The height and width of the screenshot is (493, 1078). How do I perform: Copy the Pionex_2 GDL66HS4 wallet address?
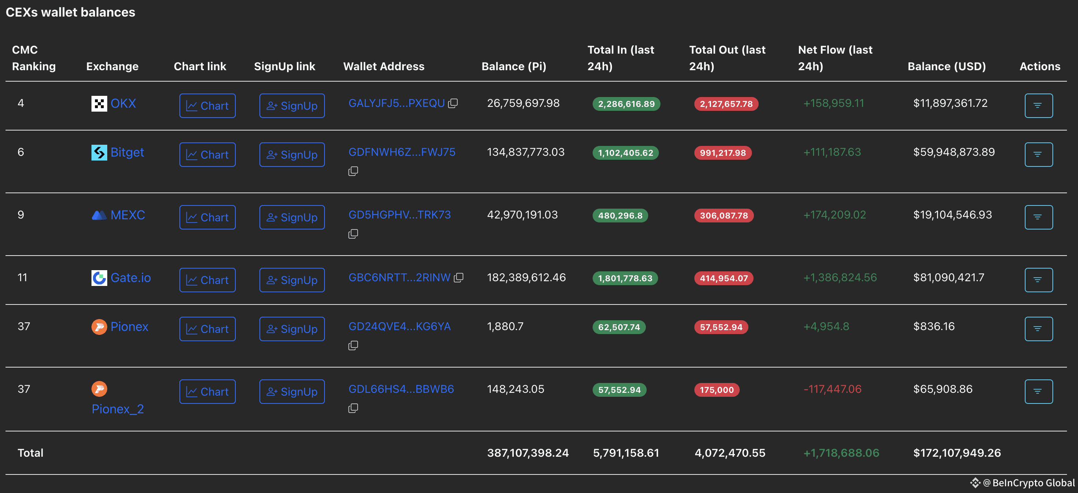pyautogui.click(x=353, y=409)
